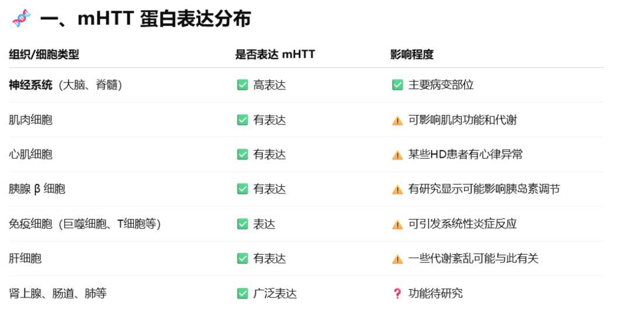
Task: Click the 是否表达 mHTT column header
Action: 275,55
